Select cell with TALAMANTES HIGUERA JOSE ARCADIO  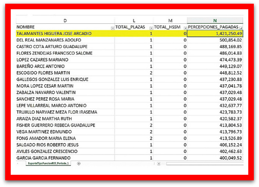[54, 34]
